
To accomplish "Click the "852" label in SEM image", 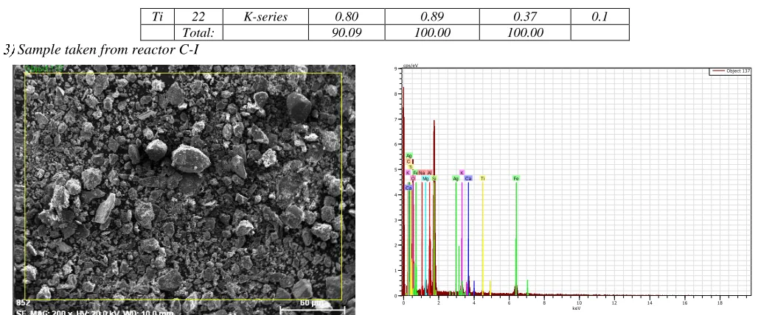I will tap(24, 303).
